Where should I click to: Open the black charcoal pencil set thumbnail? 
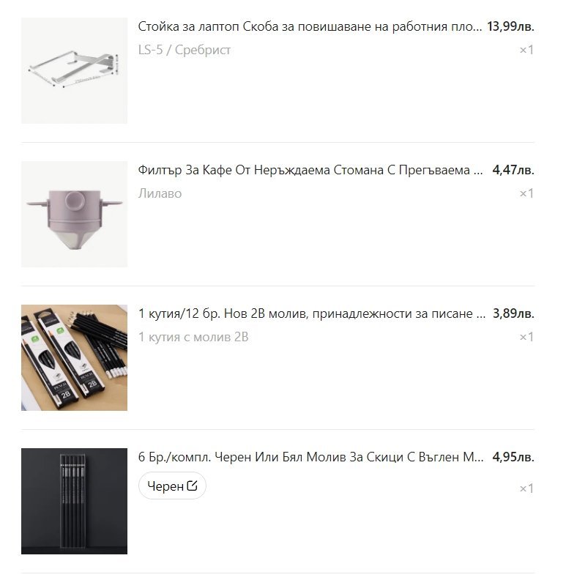(x=74, y=501)
